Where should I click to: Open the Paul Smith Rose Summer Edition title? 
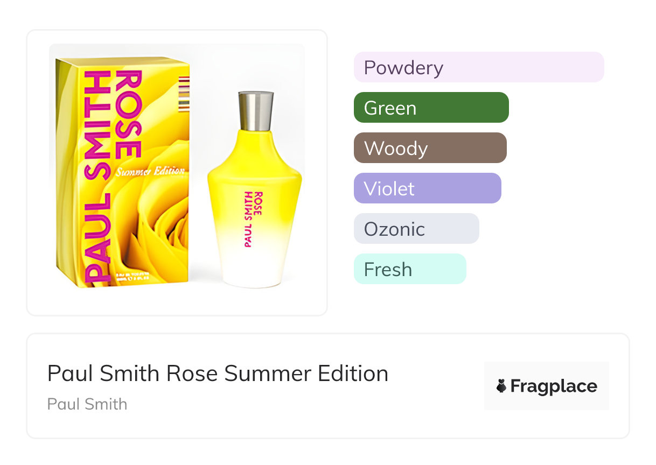point(218,373)
